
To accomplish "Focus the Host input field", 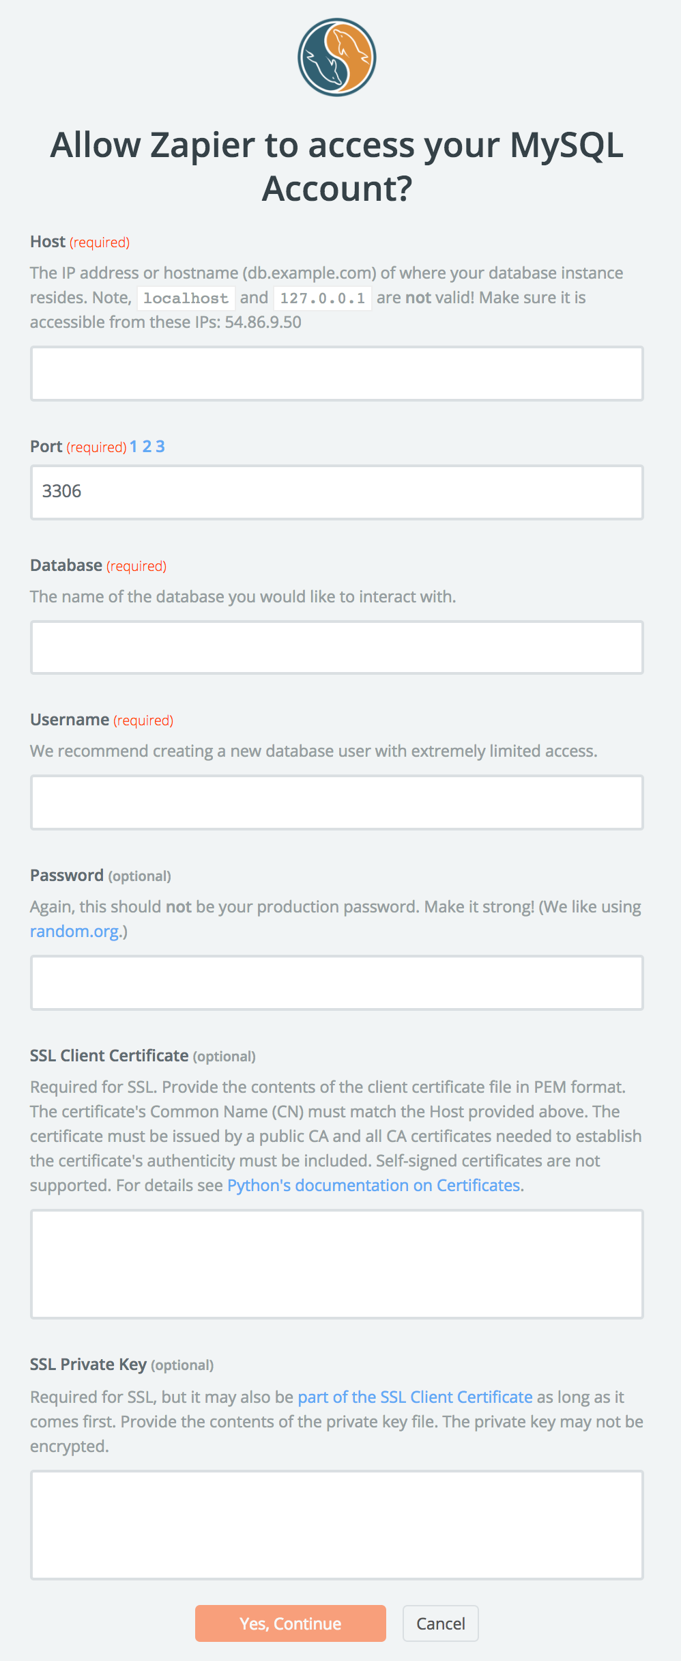I will (x=337, y=374).
